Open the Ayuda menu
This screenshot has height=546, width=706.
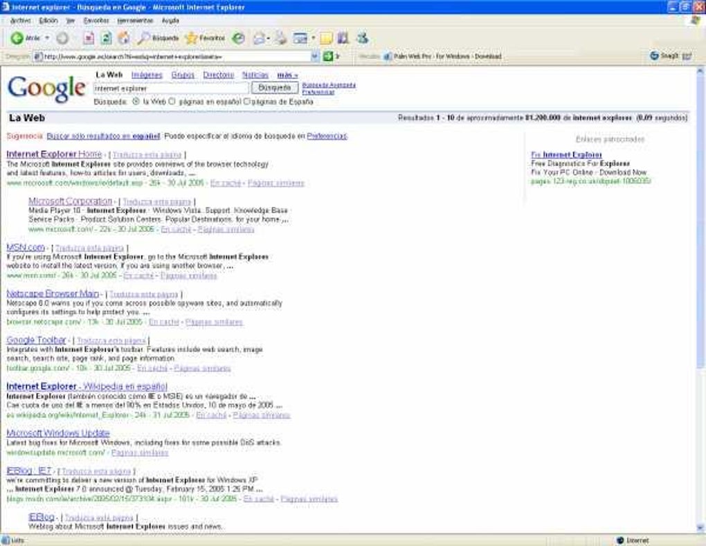pos(171,21)
